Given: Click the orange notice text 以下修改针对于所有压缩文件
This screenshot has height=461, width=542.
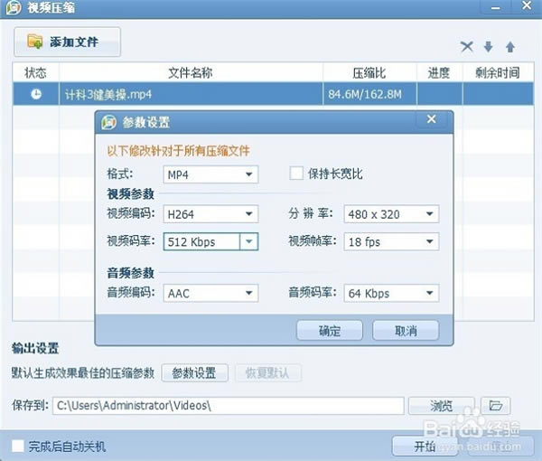Looking at the screenshot, I should coord(178,151).
